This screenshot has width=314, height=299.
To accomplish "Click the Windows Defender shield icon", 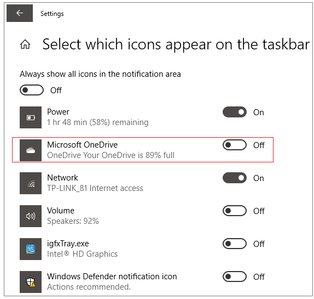I will 31,282.
